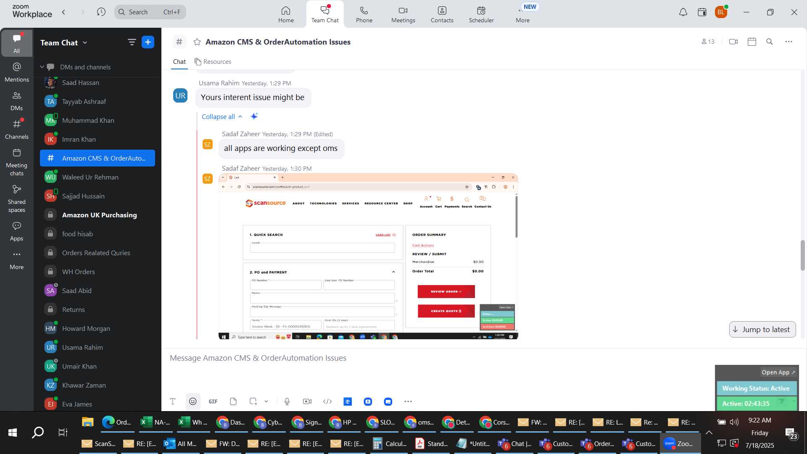Open the GIF picker
Screen dimensions: 807x454
tap(213, 401)
